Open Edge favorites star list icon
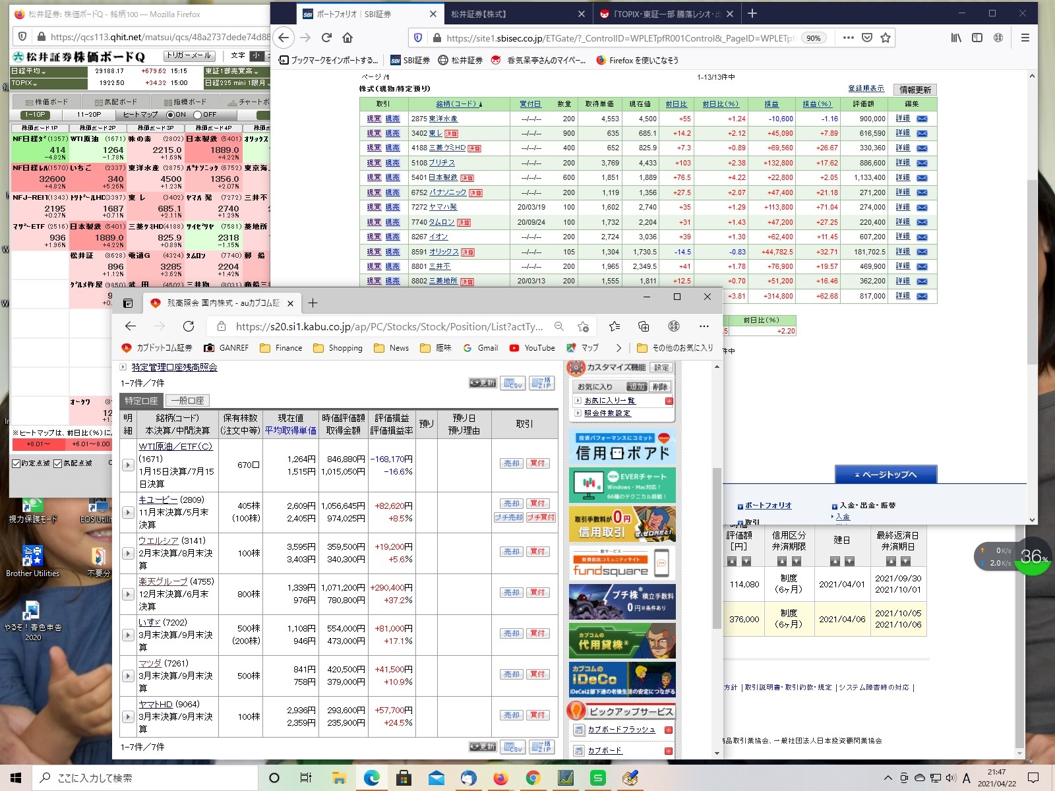 tap(615, 326)
